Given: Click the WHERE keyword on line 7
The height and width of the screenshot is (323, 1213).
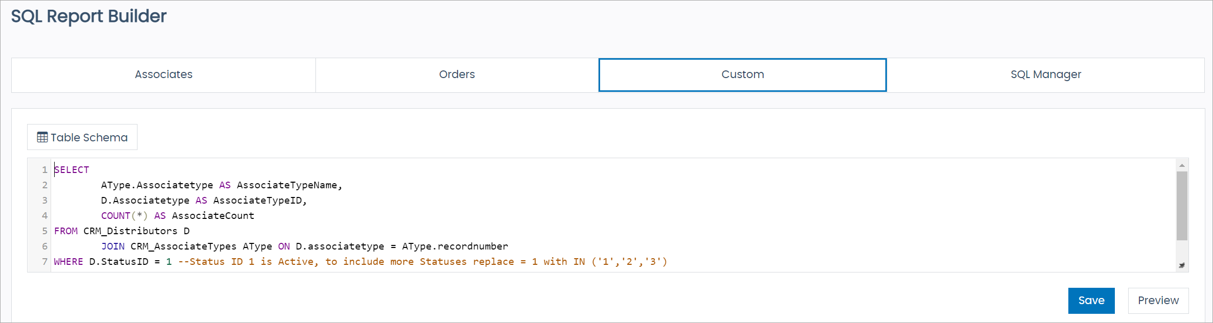Looking at the screenshot, I should [68, 262].
